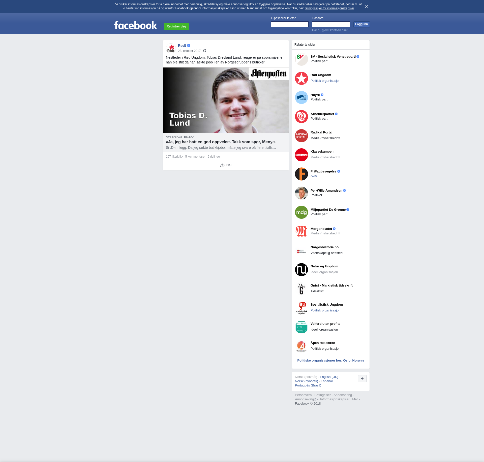Click Logg inn button
This screenshot has height=462, width=484.
tap(361, 24)
